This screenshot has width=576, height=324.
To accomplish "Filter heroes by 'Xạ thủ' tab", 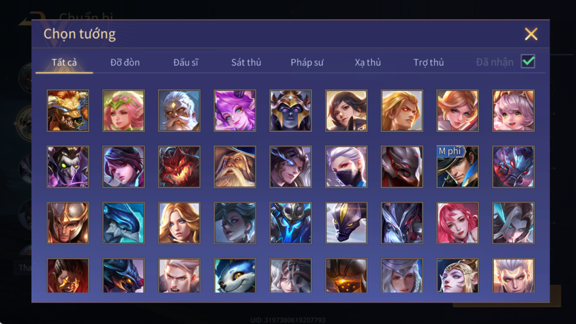I will click(x=368, y=62).
